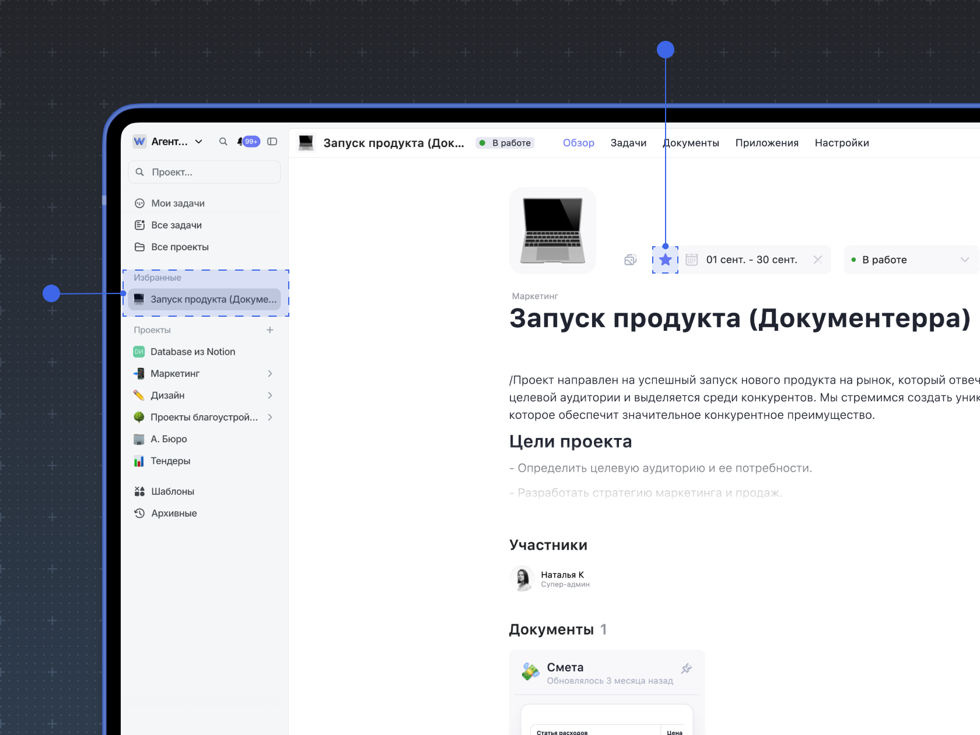The image size is (980, 735).
Task: Open Архивные projects list
Action: point(174,513)
